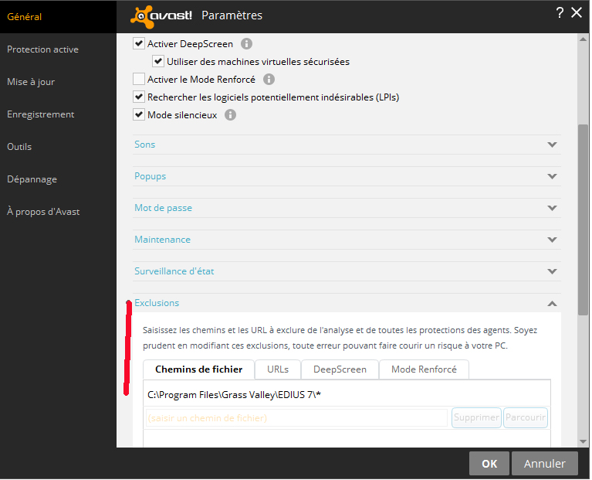This screenshot has height=480, width=592.
Task: Open the Mise à jour category
Action: coord(31,82)
